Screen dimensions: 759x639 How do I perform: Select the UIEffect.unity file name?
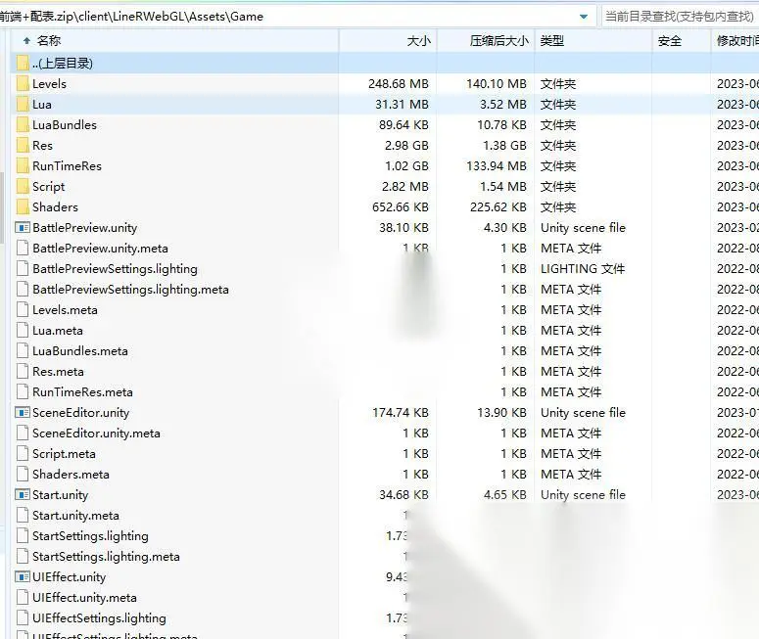69,577
